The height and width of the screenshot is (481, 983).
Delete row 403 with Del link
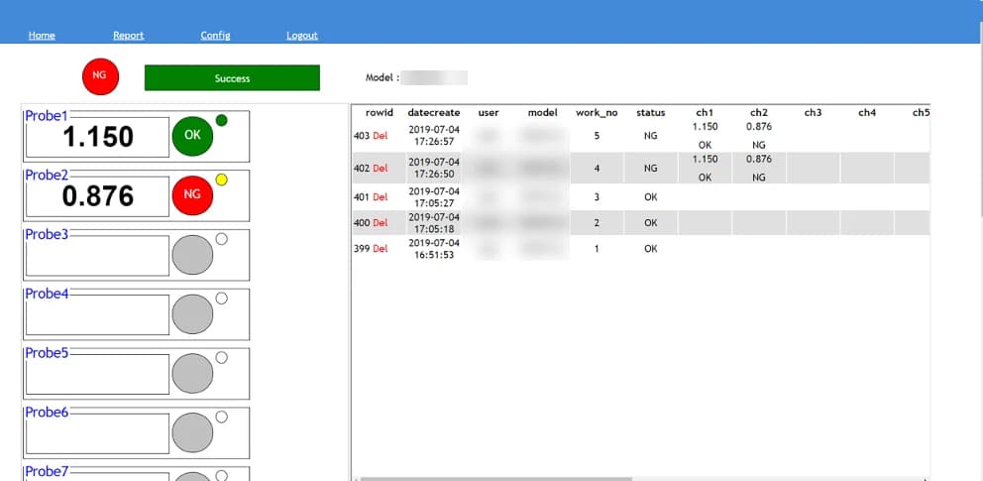380,136
